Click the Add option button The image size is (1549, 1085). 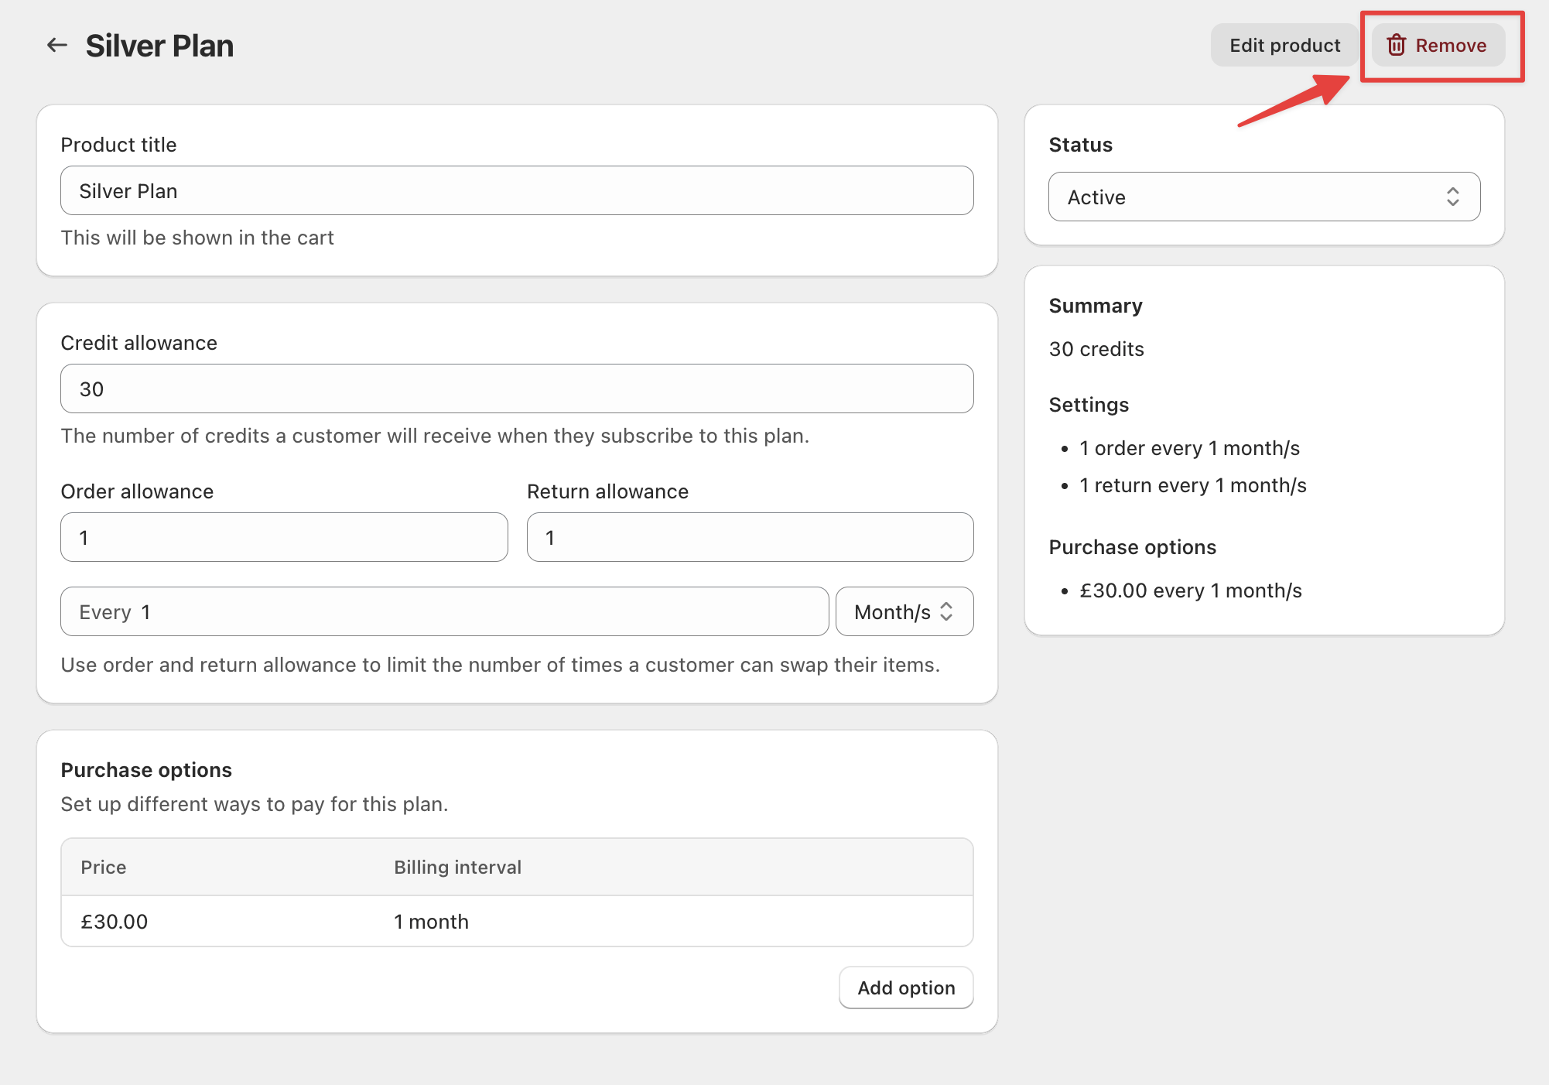[905, 987]
